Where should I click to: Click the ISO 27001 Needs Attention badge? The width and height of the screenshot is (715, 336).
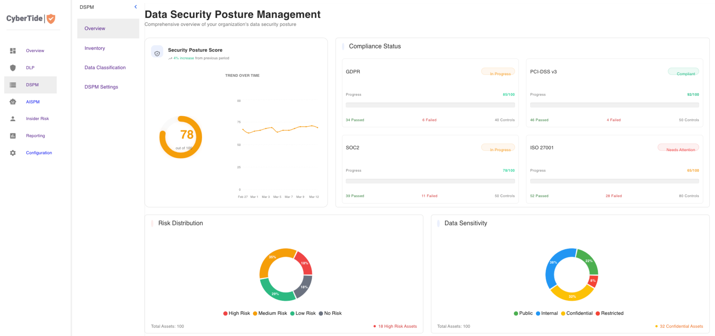[678, 148]
